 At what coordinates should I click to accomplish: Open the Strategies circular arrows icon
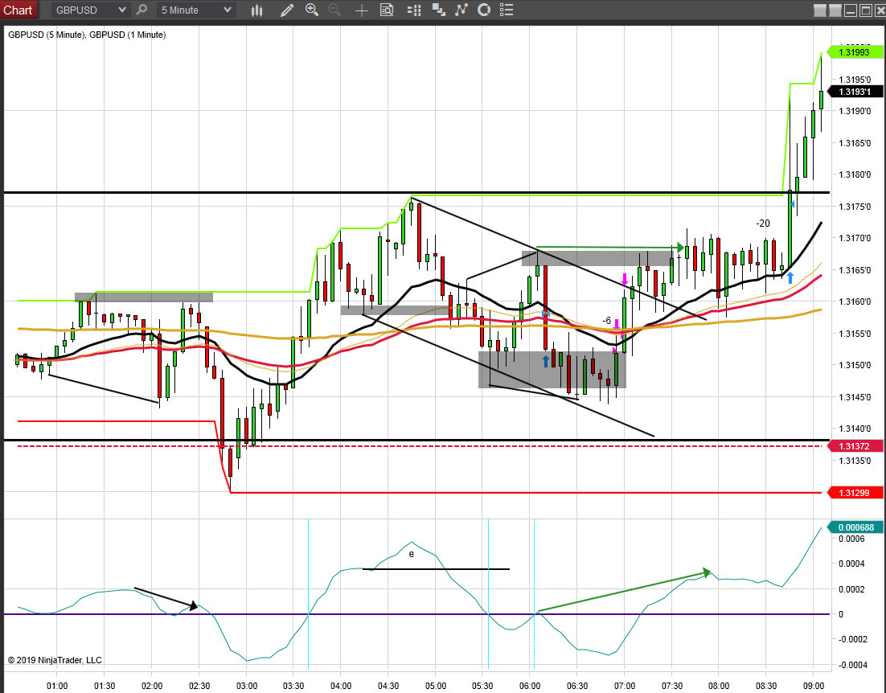[x=484, y=10]
